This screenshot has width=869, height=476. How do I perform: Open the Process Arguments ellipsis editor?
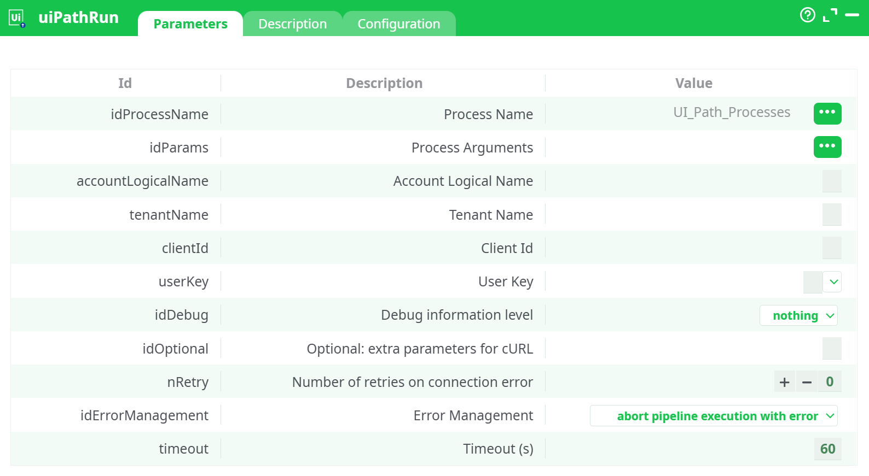click(x=827, y=147)
